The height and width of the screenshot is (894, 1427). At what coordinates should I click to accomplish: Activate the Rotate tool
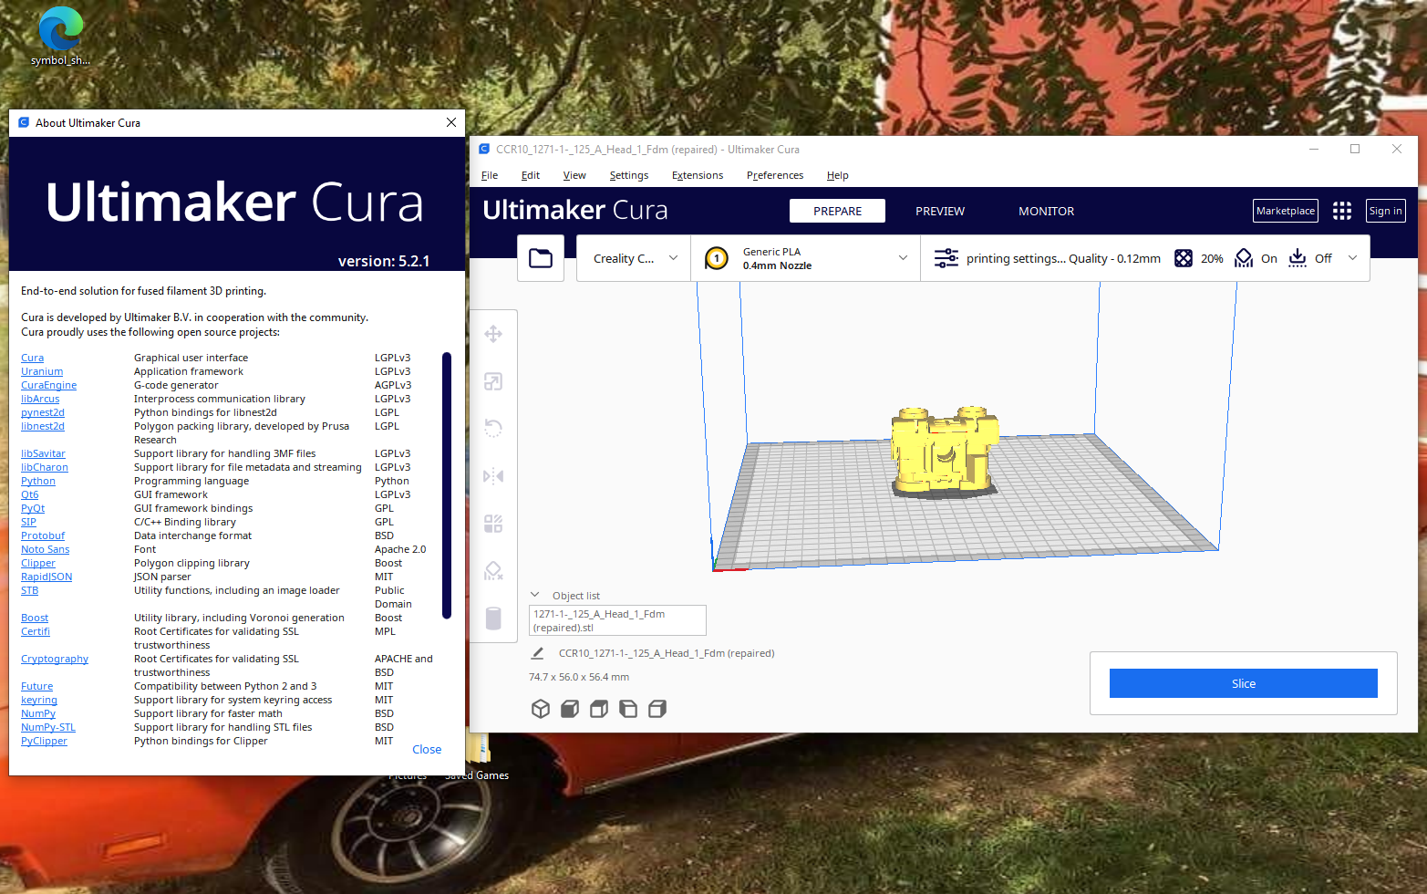tap(493, 428)
